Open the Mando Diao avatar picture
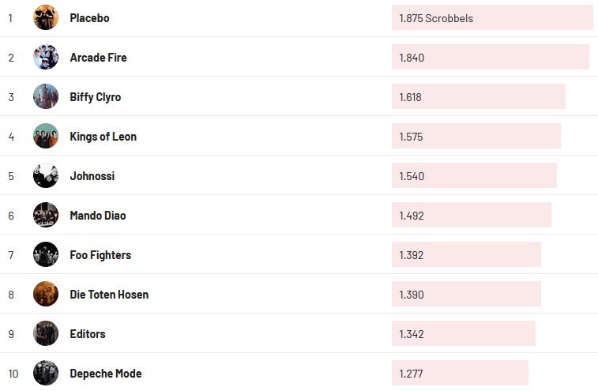Screen dimensions: 598x391 pos(46,215)
